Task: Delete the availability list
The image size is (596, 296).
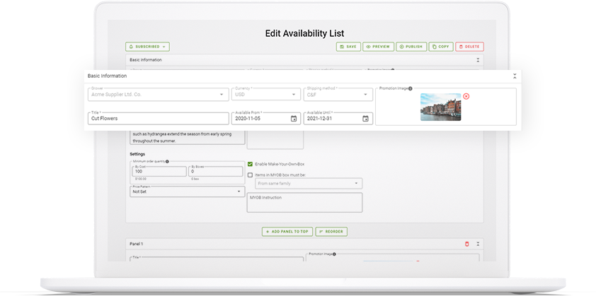Action: point(469,47)
